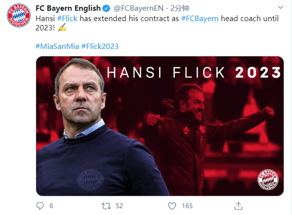The height and width of the screenshot is (215, 292).
Task: Click the FC Bayern English account name
Action: [68, 8]
